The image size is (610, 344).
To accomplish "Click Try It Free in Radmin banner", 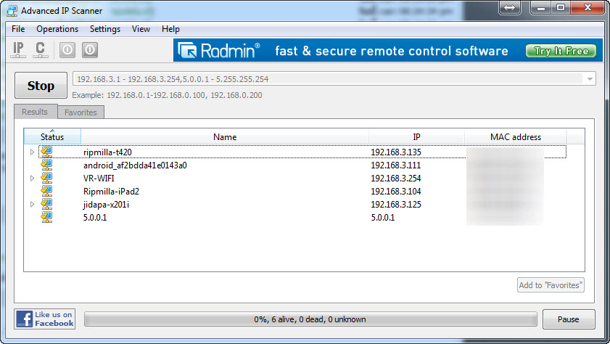I will click(x=561, y=51).
